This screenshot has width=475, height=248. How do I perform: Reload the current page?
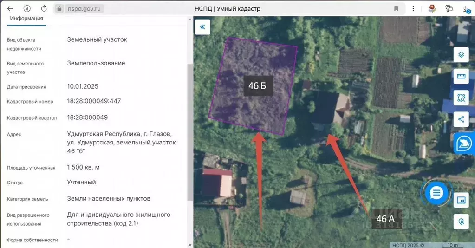[x=44, y=8]
